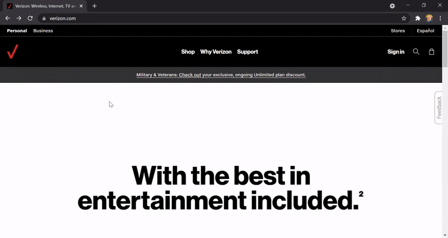The width and height of the screenshot is (448, 238).
Task: Open the Chrome extensions puzzle icon
Action: point(418,18)
